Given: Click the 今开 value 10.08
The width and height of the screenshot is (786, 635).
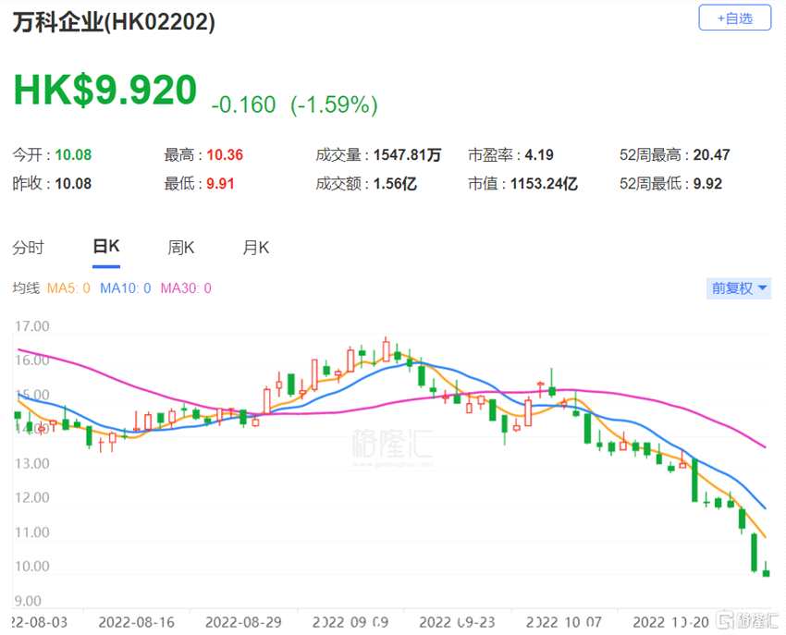Looking at the screenshot, I should [73, 155].
